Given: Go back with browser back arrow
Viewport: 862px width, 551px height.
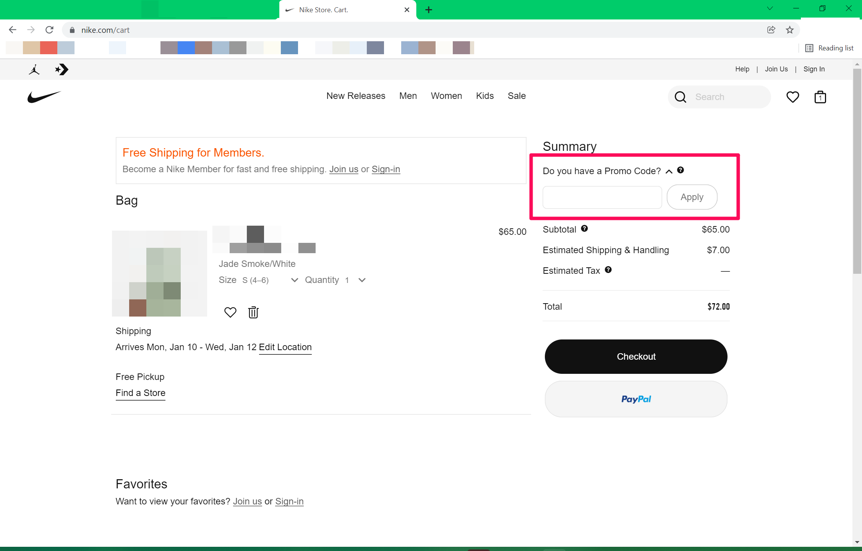Looking at the screenshot, I should [x=13, y=30].
